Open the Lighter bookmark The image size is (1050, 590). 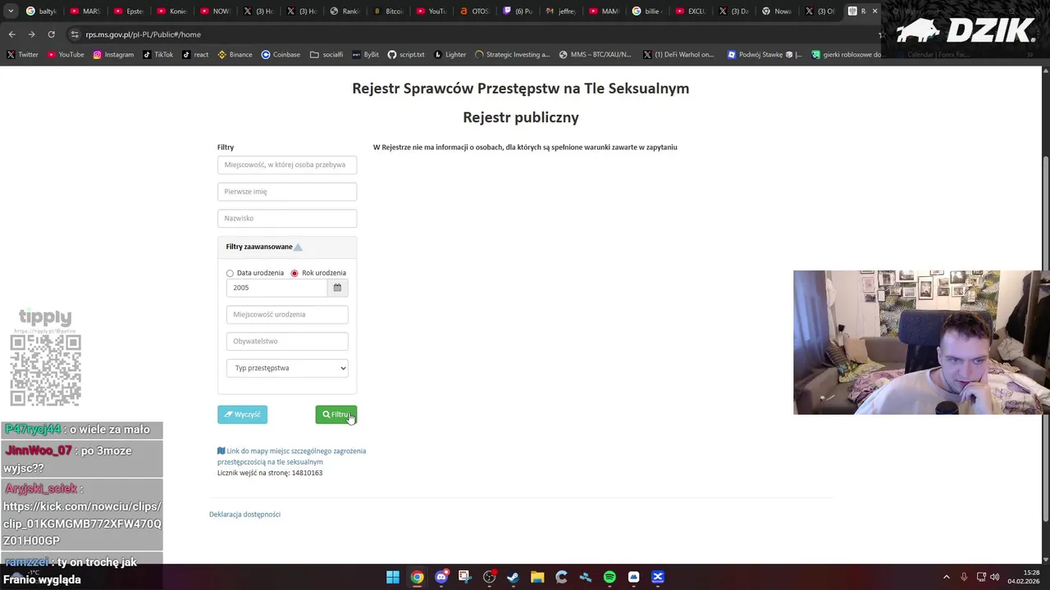(450, 55)
